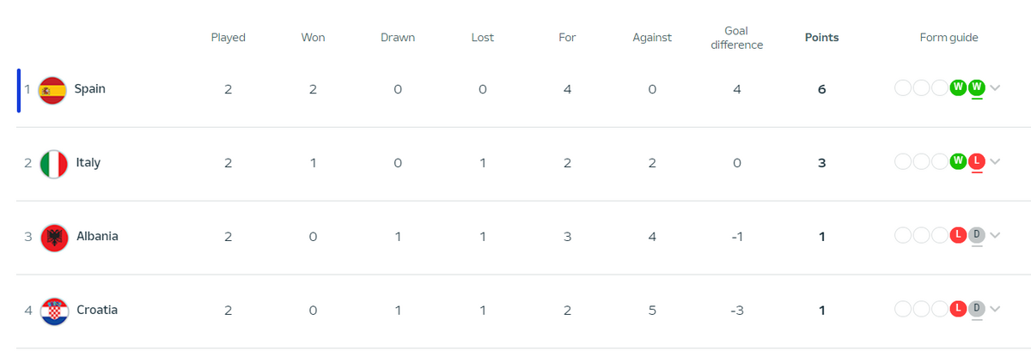The width and height of the screenshot is (1031, 356).
Task: Click the Spain flag icon
Action: (53, 89)
